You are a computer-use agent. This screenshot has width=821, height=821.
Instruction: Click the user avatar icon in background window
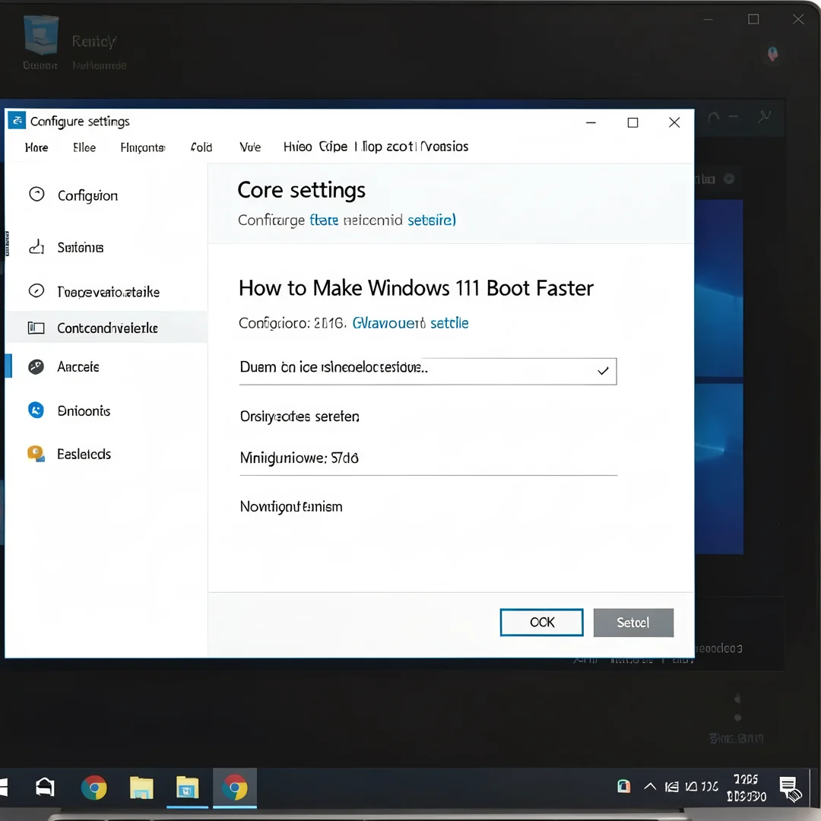tap(773, 54)
